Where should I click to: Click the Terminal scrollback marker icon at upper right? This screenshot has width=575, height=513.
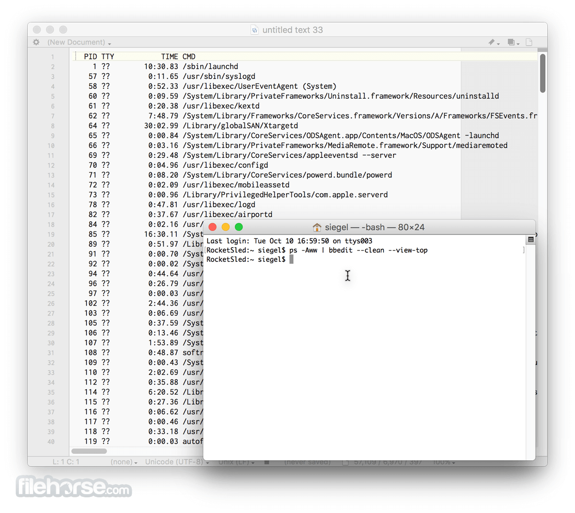[530, 240]
